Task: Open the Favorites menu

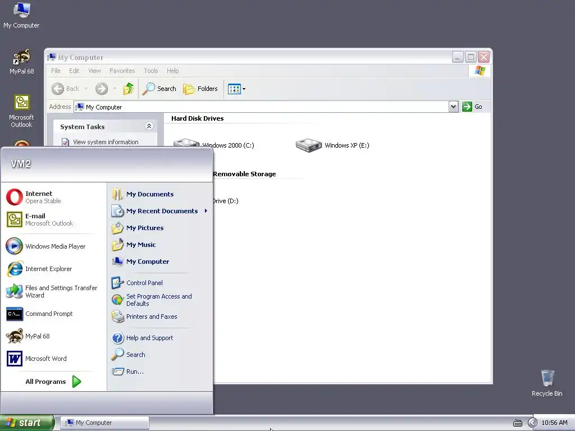Action: pos(122,71)
